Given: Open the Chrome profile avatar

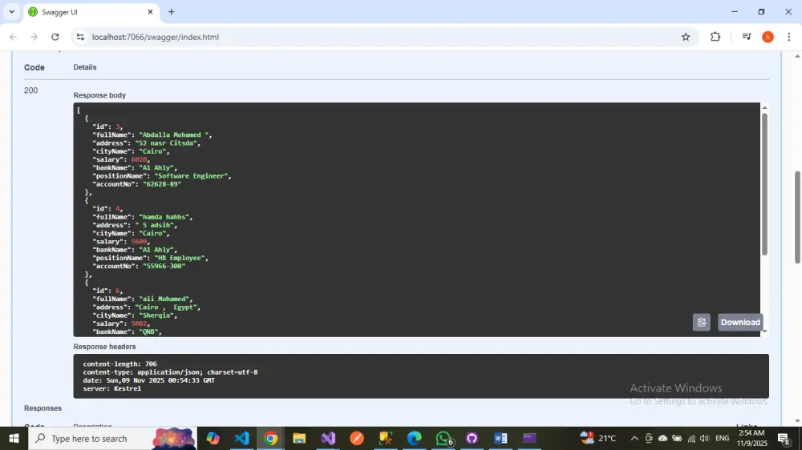Looking at the screenshot, I should [768, 37].
